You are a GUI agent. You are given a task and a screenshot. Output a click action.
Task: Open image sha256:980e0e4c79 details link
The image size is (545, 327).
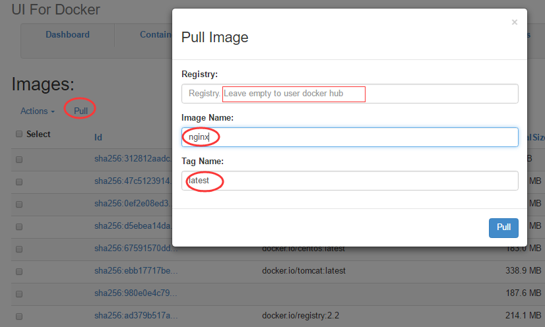click(135, 293)
